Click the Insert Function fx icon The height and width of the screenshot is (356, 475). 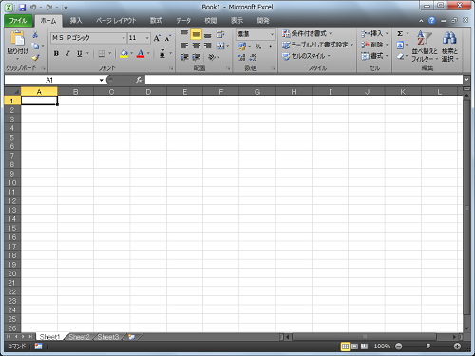coord(139,80)
